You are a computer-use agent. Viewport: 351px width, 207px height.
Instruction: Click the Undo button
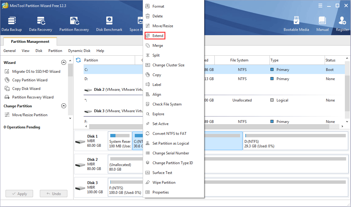[54, 194]
